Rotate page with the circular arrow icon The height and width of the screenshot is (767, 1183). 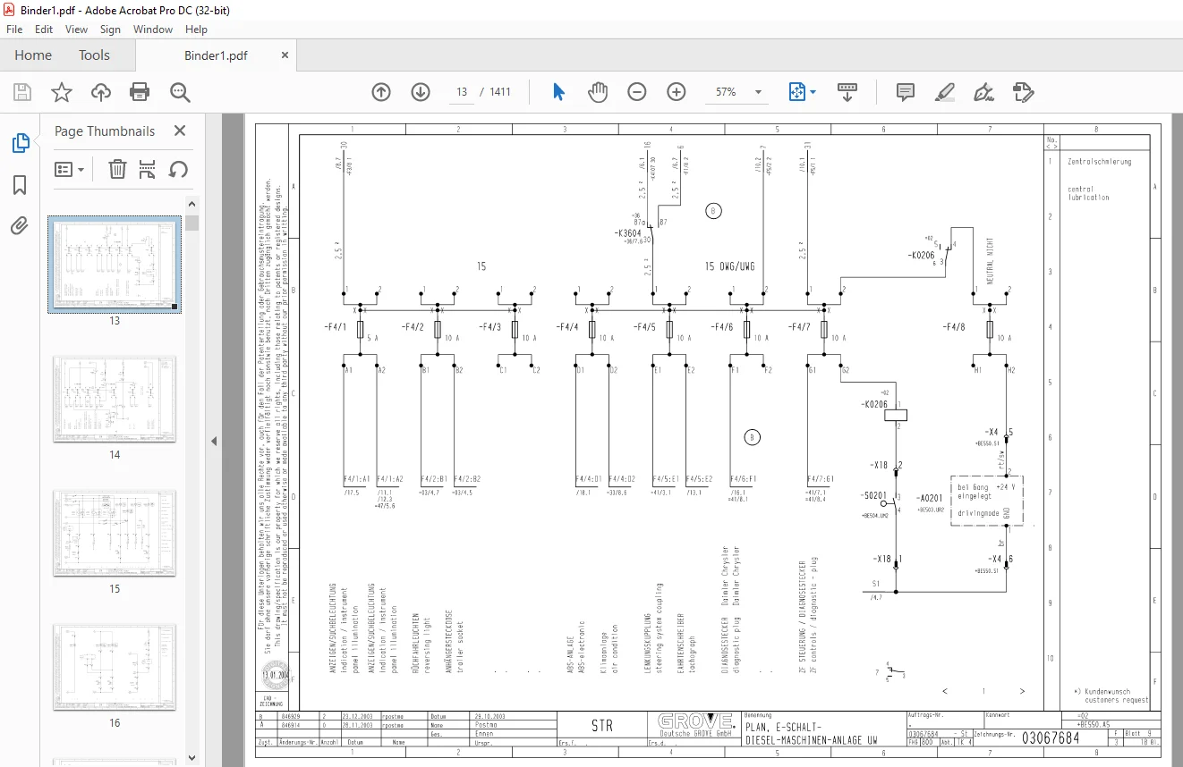[178, 169]
